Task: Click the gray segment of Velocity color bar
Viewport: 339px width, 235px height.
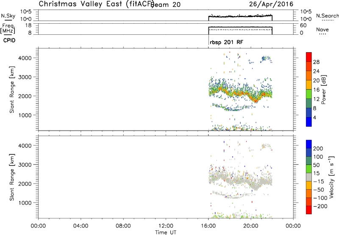Action: click(309, 177)
